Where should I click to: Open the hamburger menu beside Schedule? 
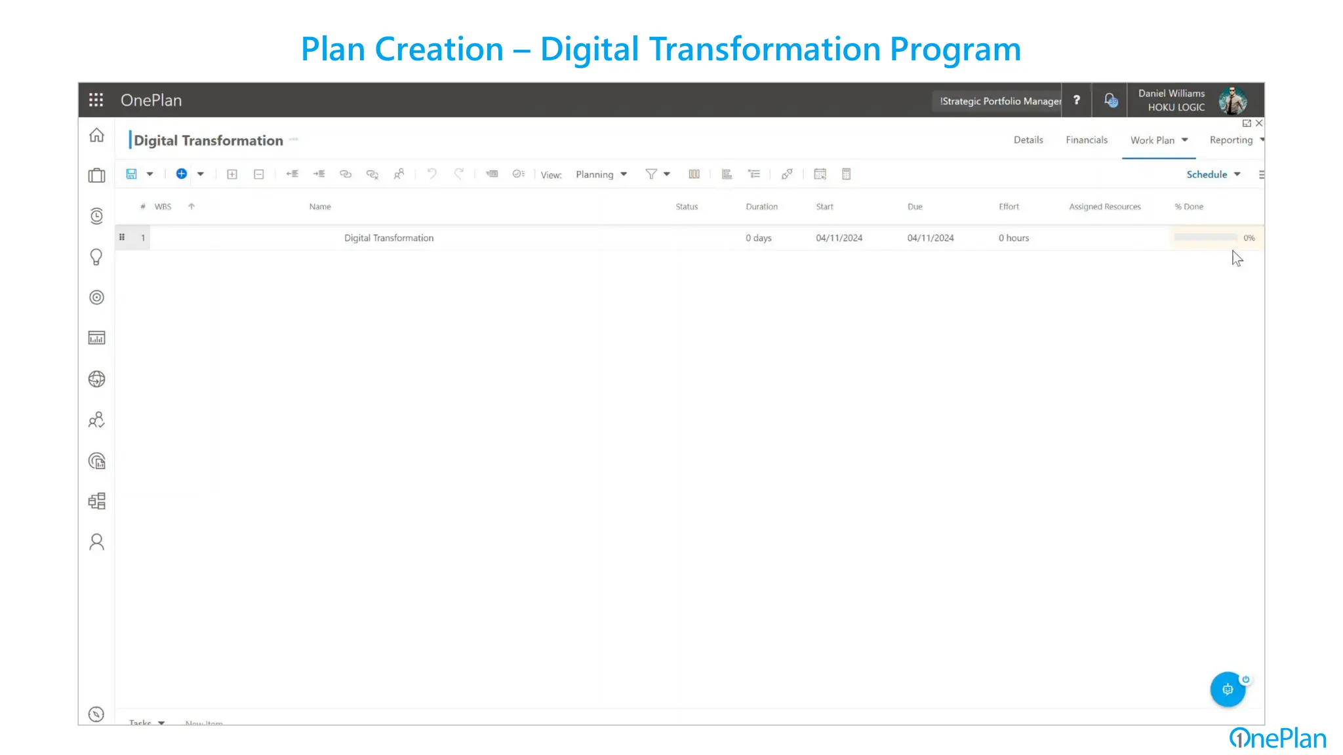(1261, 174)
